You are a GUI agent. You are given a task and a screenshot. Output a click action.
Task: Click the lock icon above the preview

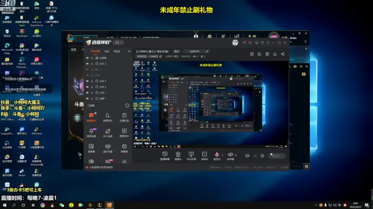259,54
